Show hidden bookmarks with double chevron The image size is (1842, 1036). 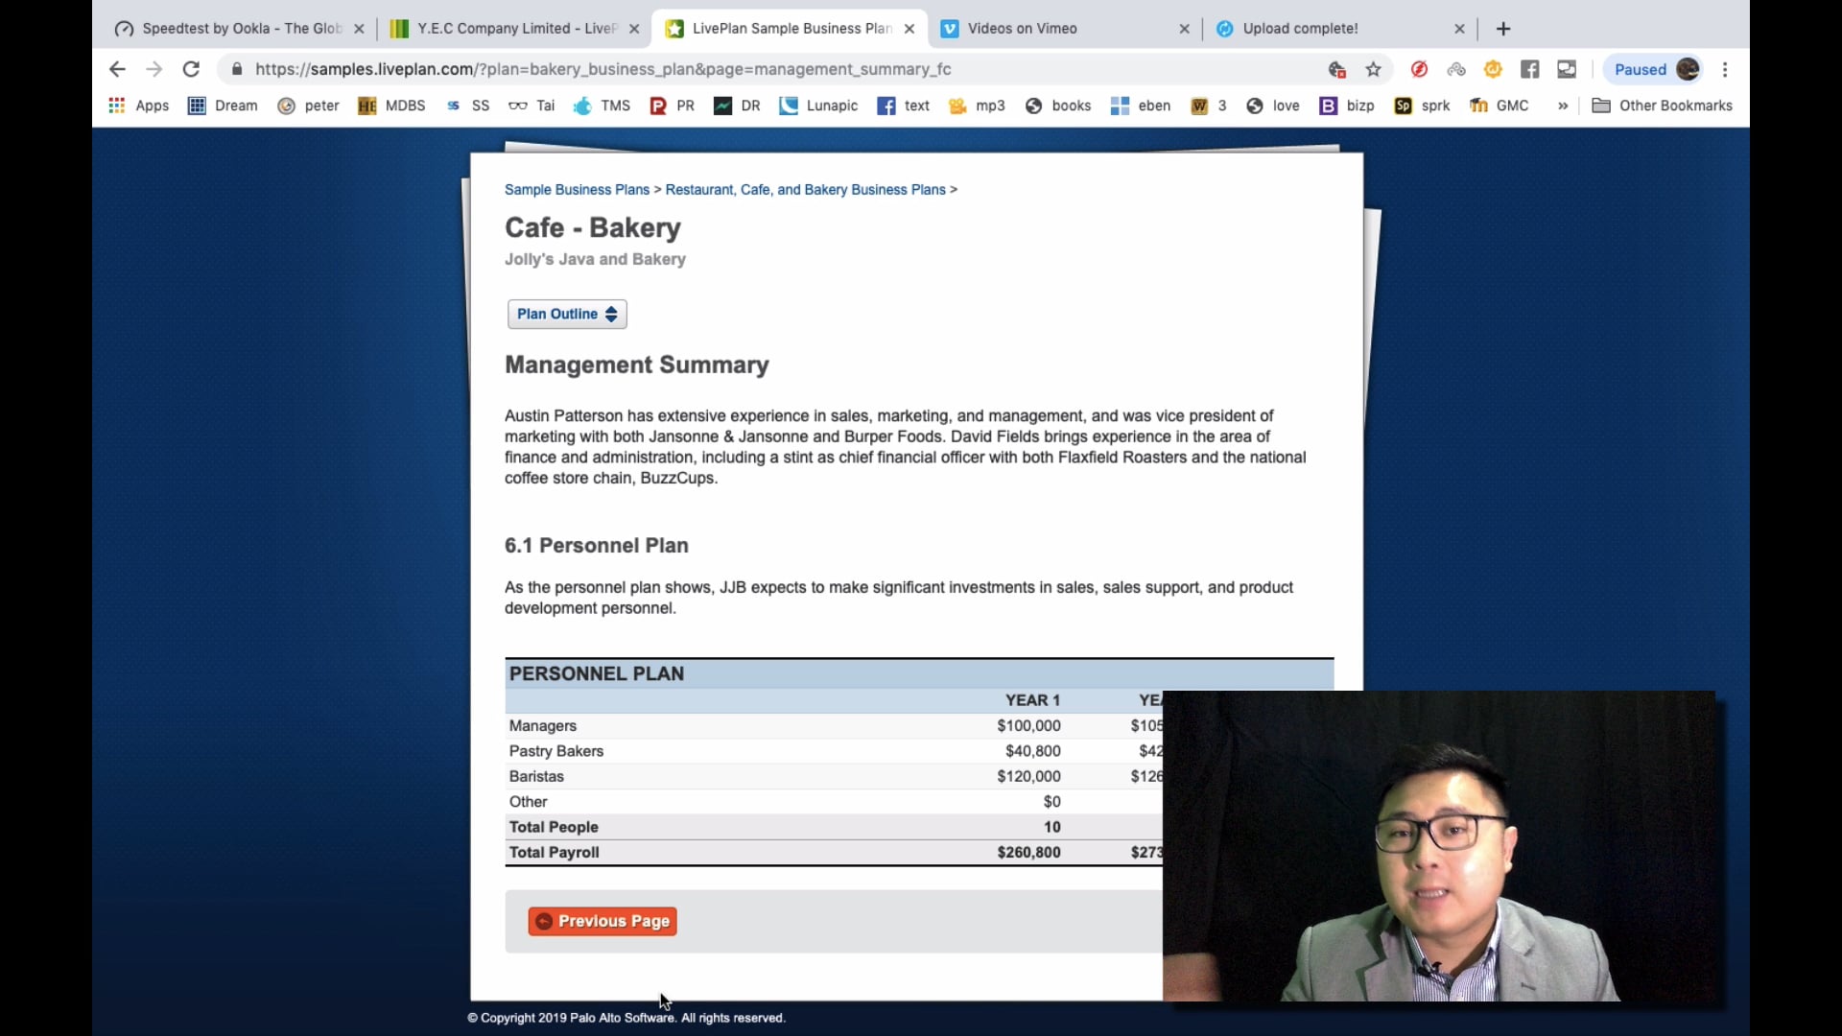(1563, 106)
